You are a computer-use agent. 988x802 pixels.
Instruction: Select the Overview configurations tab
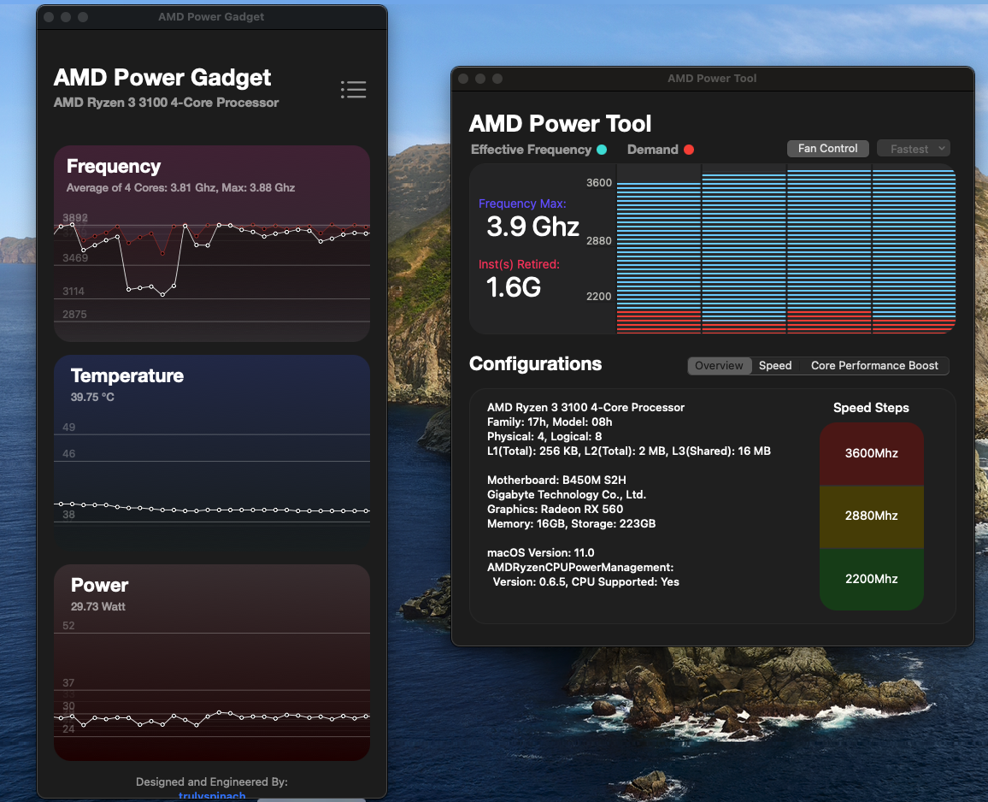coord(719,365)
